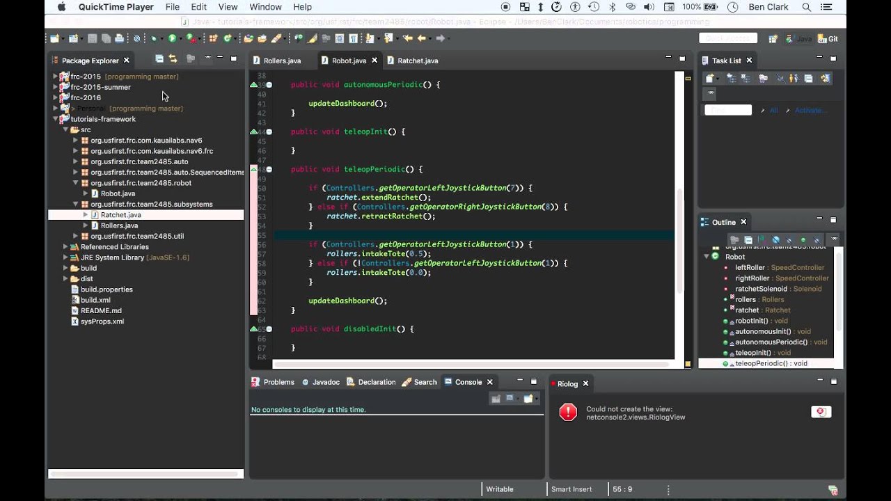Toggle Sort in Outline toolbar
Viewport: 891px width, 501px height.
pyautogui.click(x=762, y=240)
